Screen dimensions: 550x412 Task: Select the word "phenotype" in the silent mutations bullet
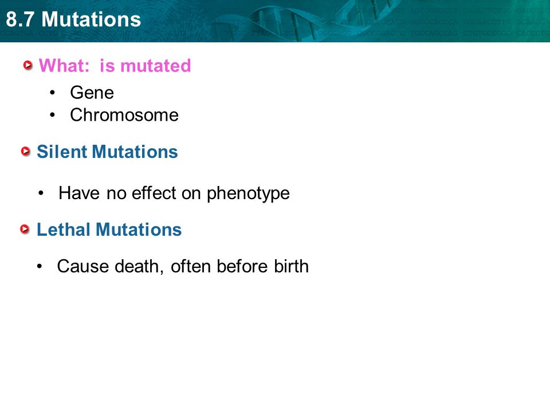tap(248, 194)
